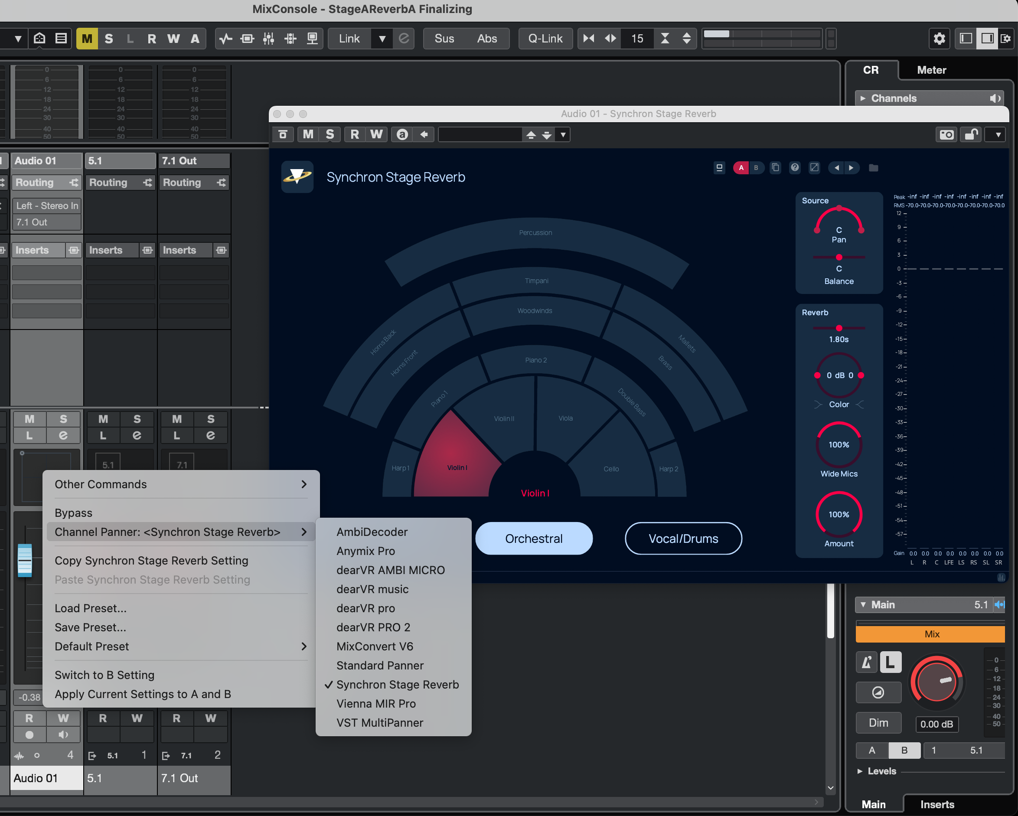Screen dimensions: 1018x816
Task: Open preset folder icon in Synchron Reverb
Action: point(874,168)
